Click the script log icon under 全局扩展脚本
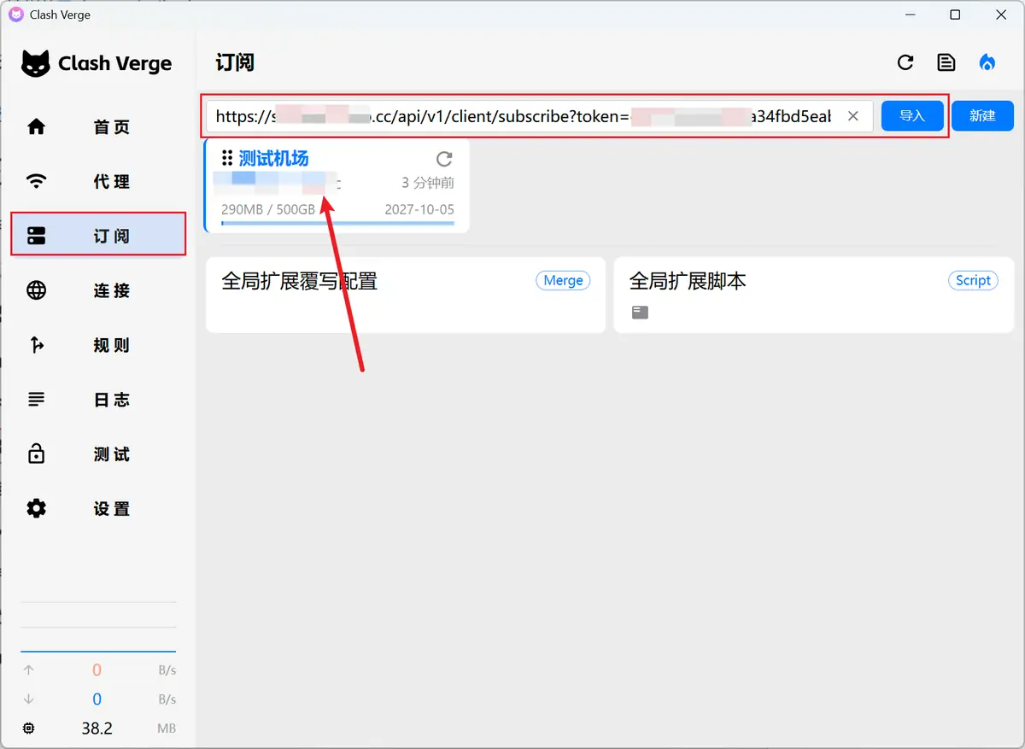The image size is (1025, 749). point(640,313)
